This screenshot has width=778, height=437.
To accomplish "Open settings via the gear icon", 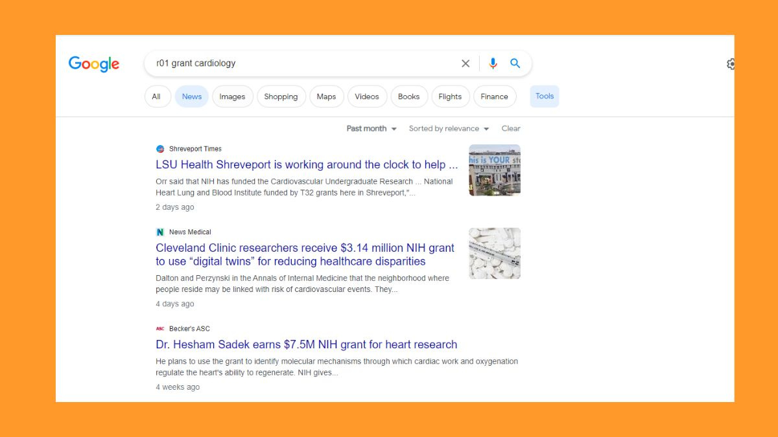I will 731,64.
